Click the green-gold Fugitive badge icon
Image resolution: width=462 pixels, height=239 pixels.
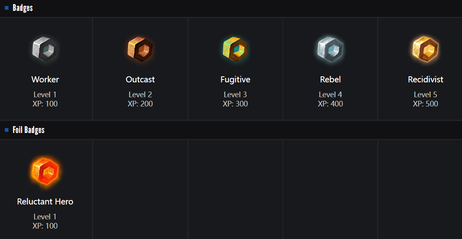pos(235,49)
